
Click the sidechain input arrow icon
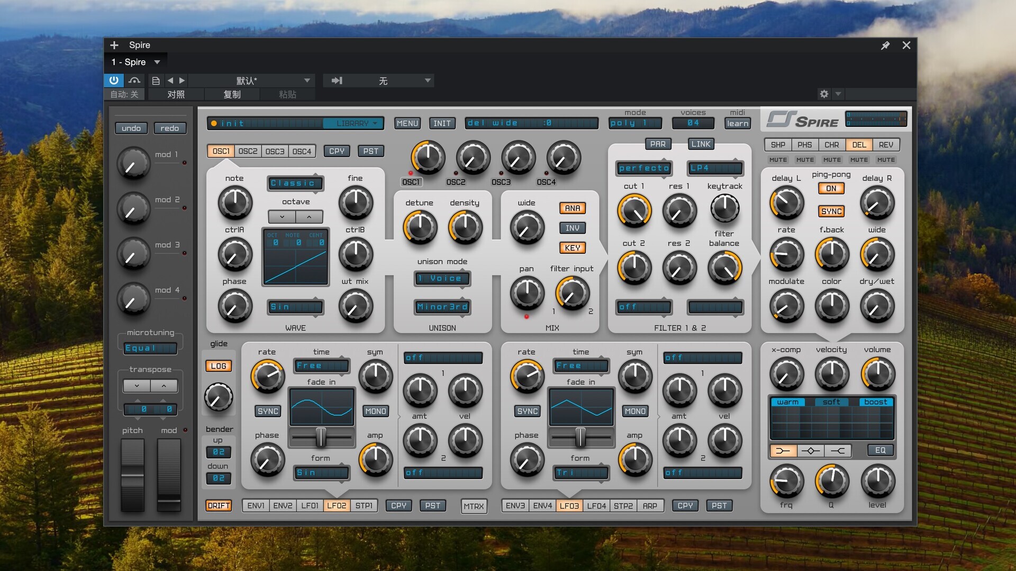click(337, 80)
